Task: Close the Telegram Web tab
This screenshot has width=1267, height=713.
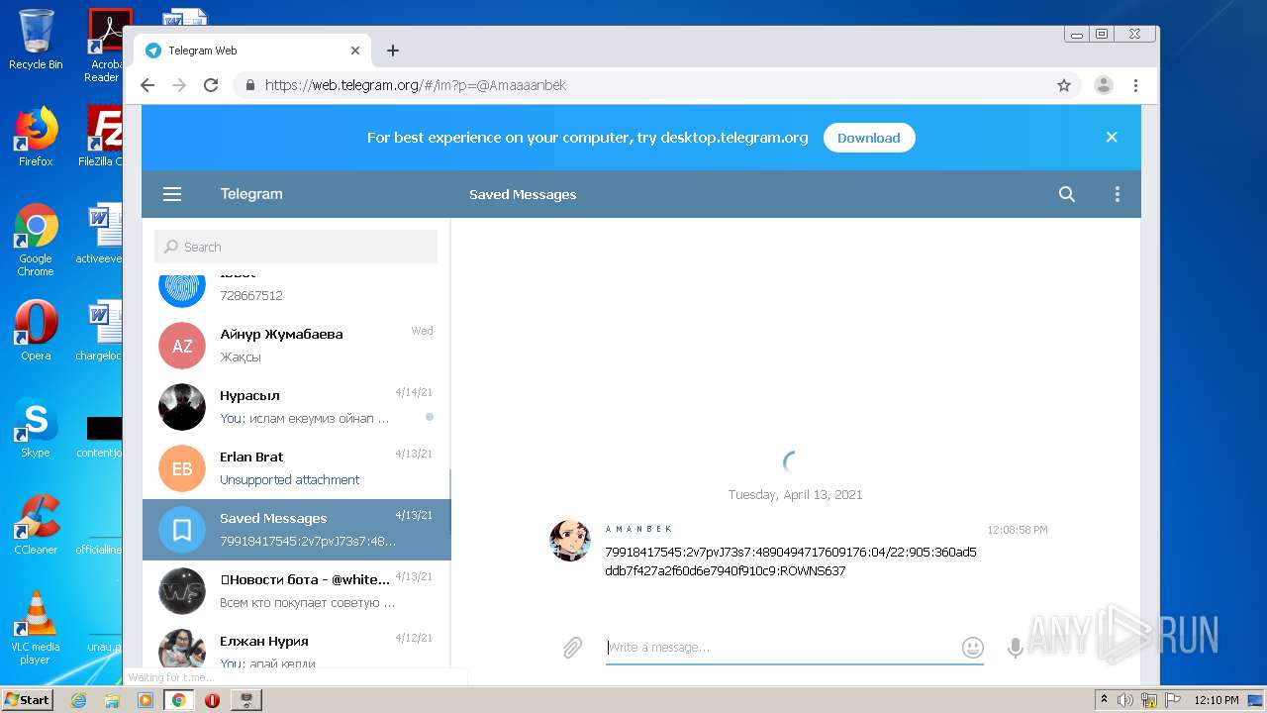Action: (x=355, y=51)
